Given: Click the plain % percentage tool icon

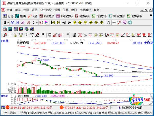Looking at the screenshot, I should (85, 35).
